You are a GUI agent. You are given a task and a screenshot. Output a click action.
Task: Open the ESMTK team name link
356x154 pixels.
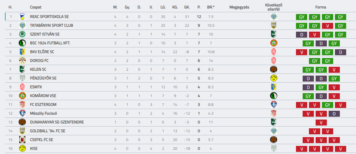(x=36, y=87)
